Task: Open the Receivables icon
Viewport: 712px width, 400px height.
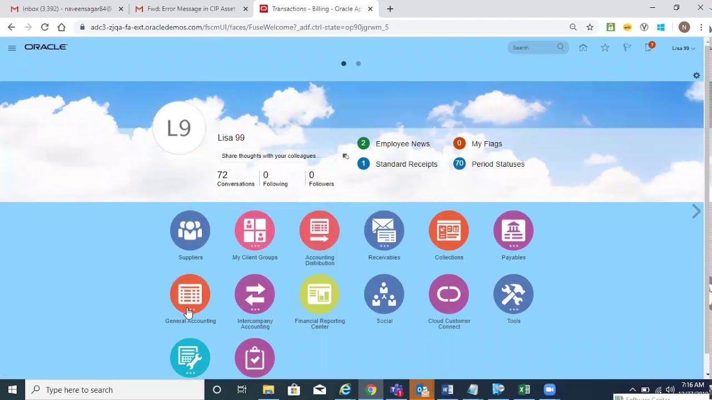Action: (x=384, y=231)
